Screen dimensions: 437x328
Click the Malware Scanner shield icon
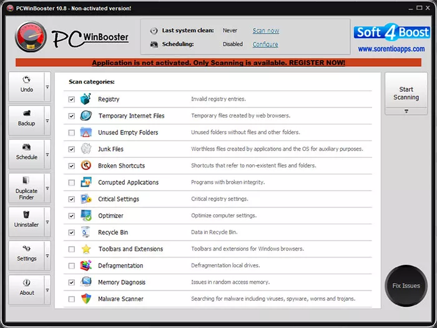tap(86, 299)
